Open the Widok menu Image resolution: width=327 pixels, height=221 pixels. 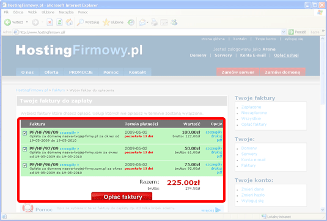click(32, 12)
